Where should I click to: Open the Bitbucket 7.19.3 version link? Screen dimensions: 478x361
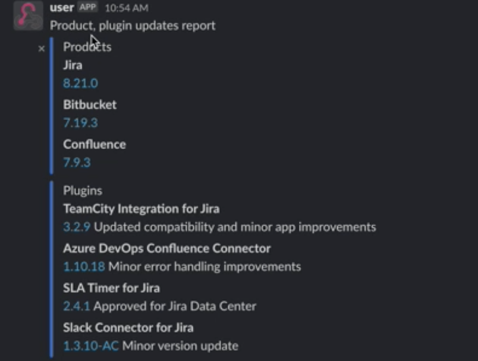80,123
